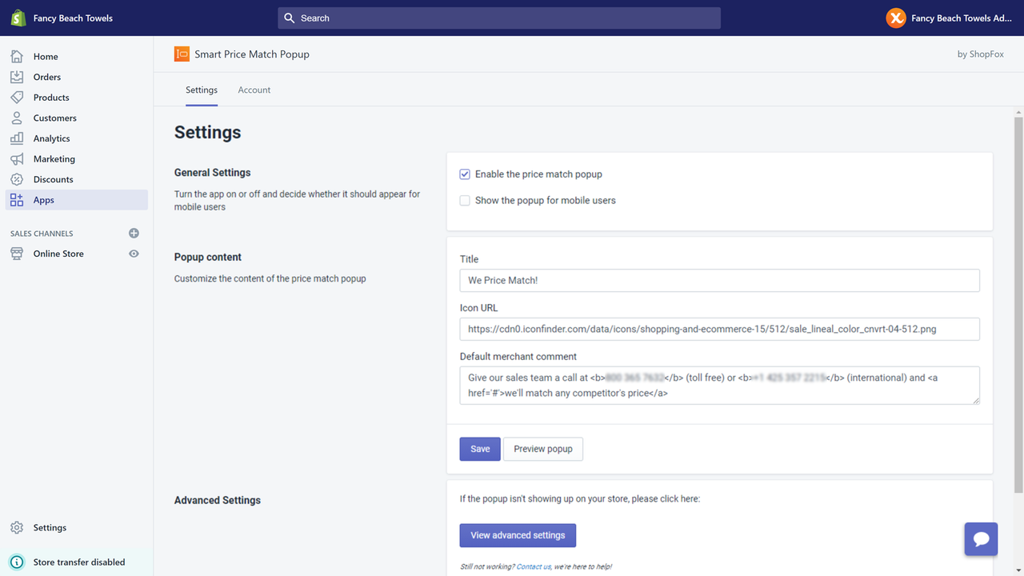Go to the Home dashboard

click(45, 56)
